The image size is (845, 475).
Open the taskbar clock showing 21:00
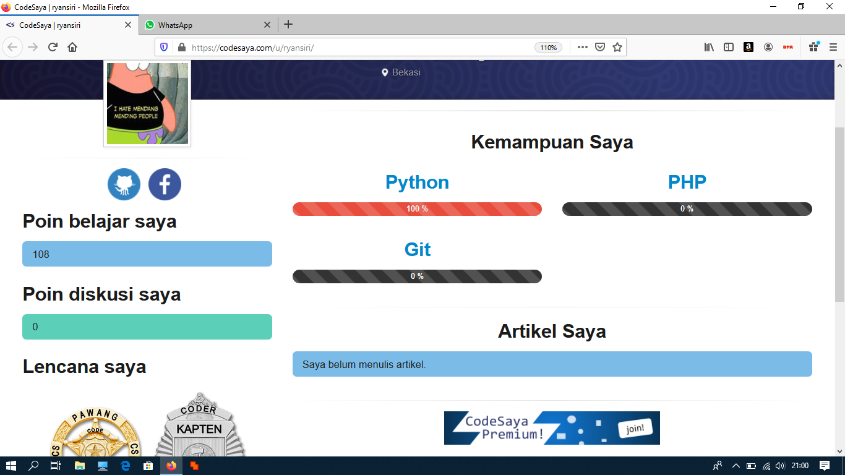click(x=800, y=466)
